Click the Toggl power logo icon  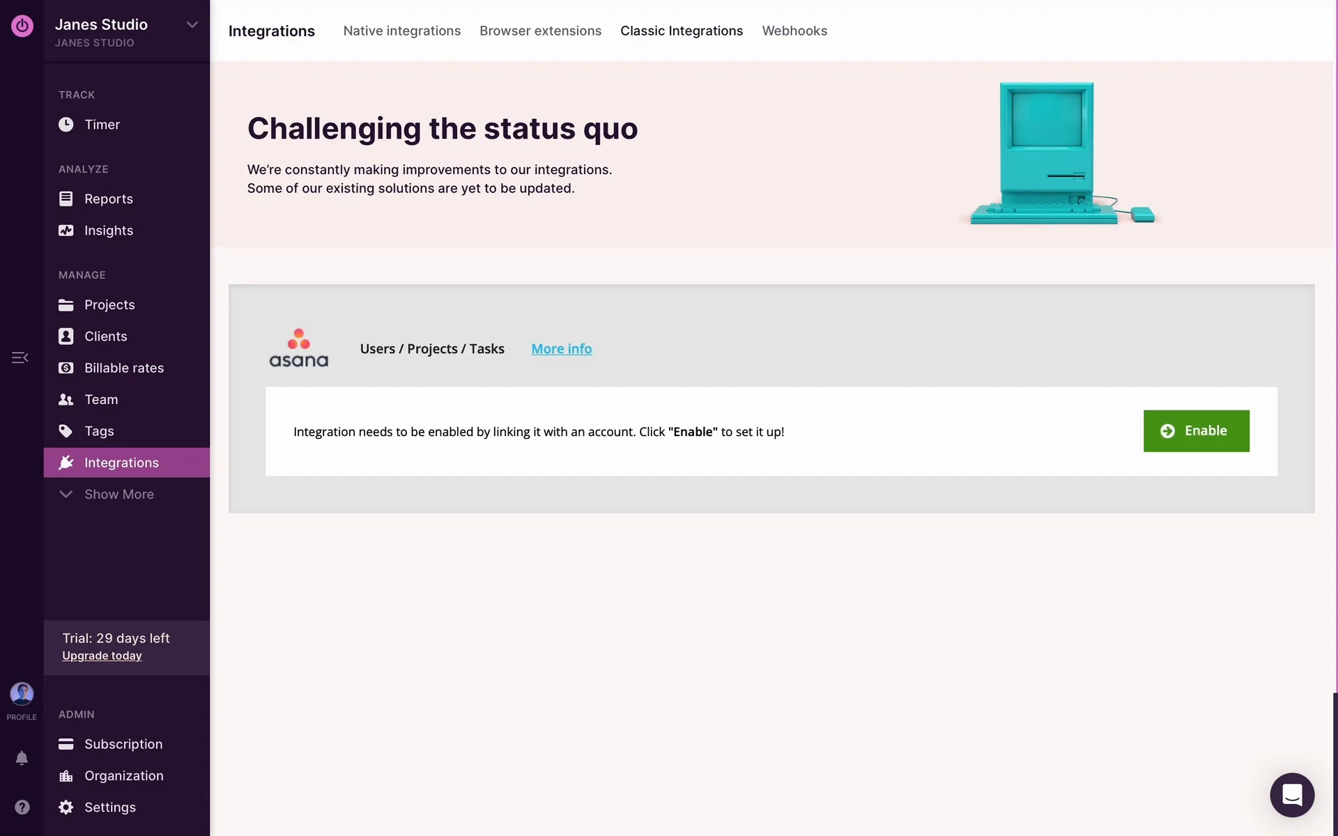click(22, 26)
